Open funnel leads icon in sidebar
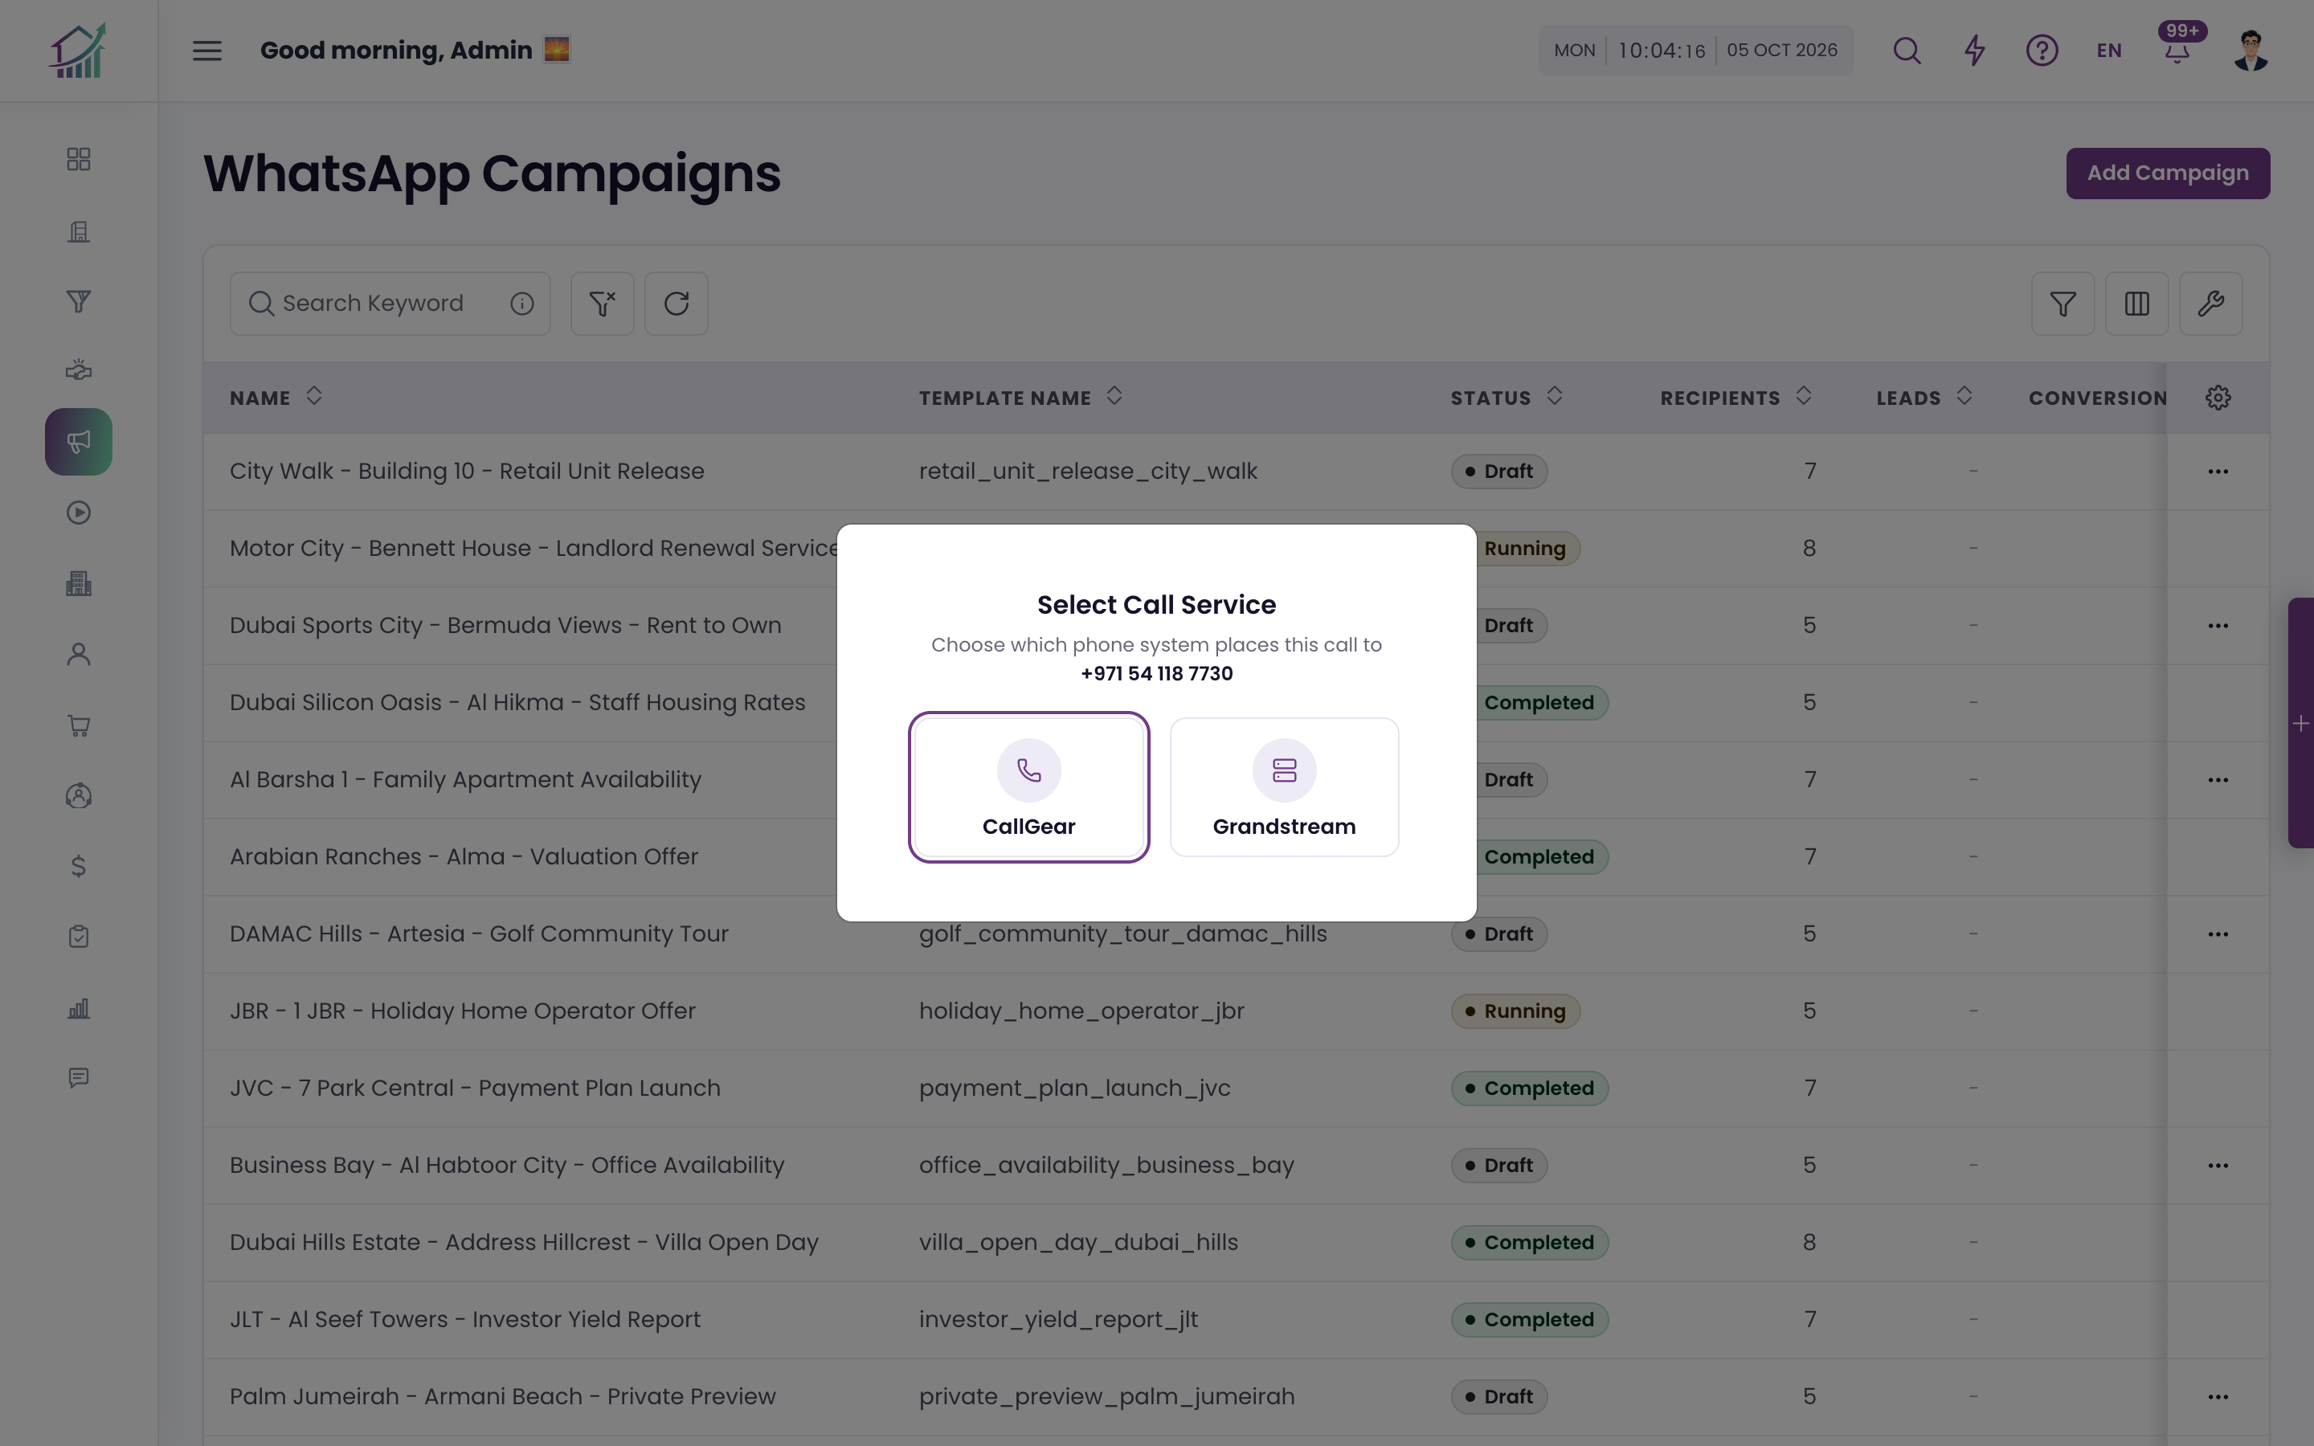Screen dimensions: 2314x1446 pos(79,301)
